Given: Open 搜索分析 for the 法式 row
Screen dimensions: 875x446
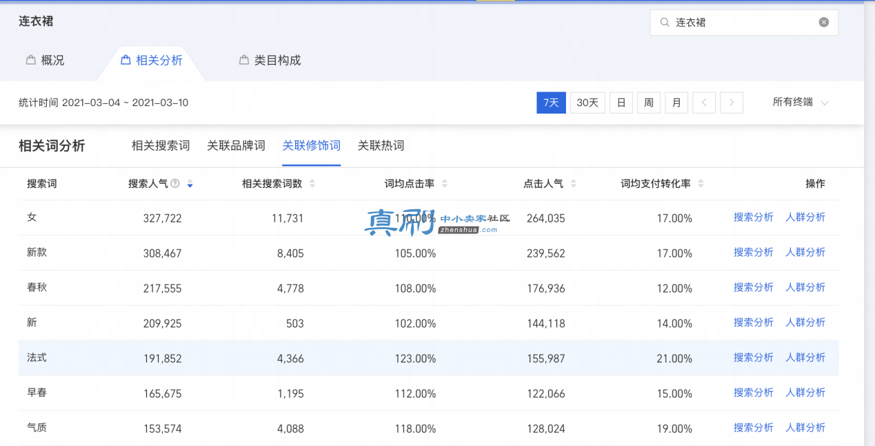Looking at the screenshot, I should coord(753,358).
